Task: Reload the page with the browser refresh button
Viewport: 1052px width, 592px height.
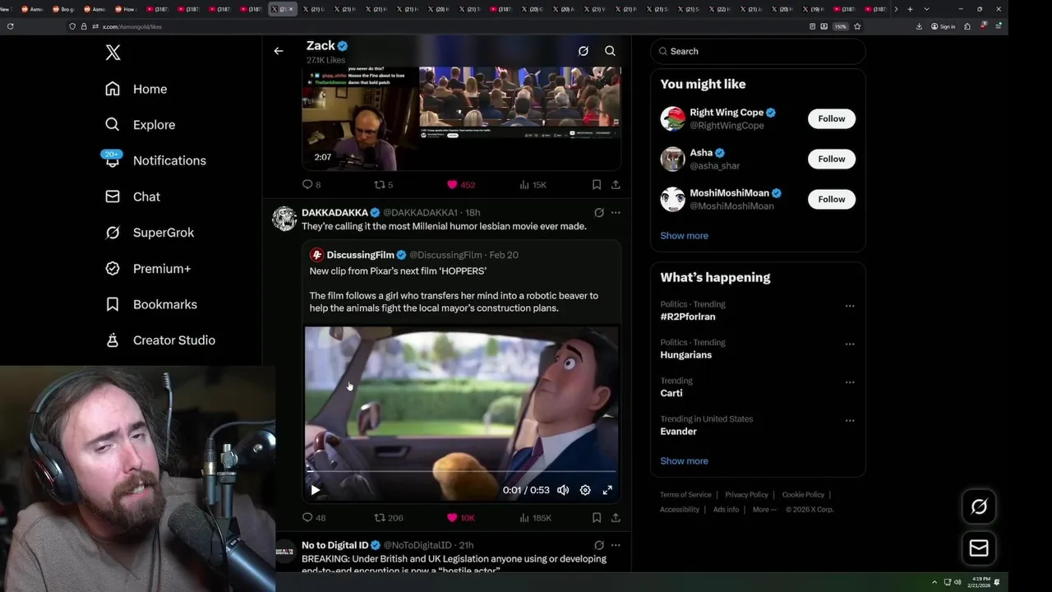Action: click(10, 26)
